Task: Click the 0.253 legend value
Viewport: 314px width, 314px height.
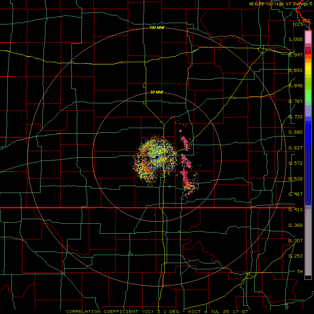Action: [296, 256]
